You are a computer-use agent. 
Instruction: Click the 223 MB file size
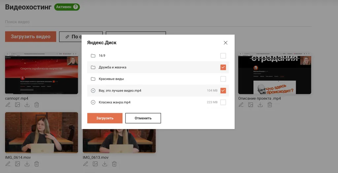(x=212, y=102)
